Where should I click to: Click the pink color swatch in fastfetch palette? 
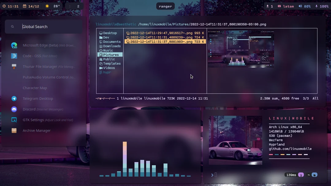(271, 155)
